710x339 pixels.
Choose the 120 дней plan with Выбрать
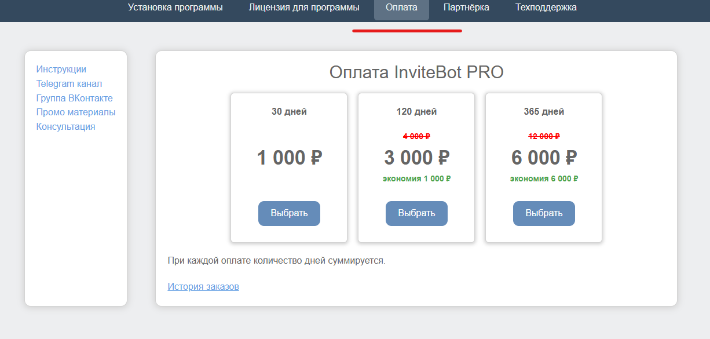[416, 213]
